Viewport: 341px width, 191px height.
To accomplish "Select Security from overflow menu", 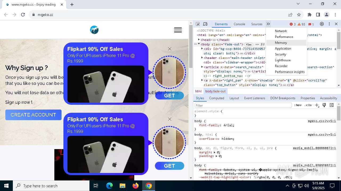I will click(286, 54).
